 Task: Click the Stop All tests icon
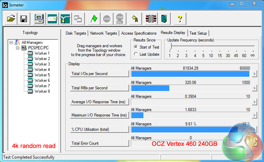tap(120, 18)
